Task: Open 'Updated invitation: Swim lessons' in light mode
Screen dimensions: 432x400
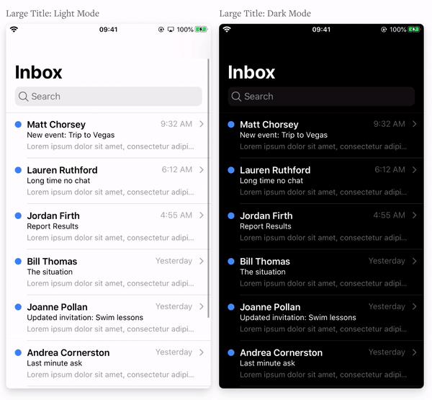Action: click(85, 318)
